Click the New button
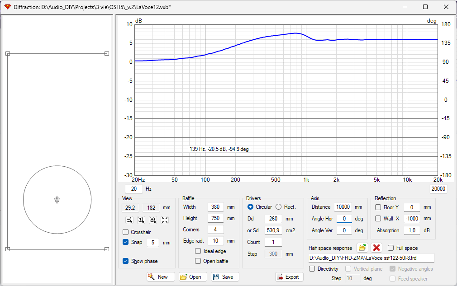The image size is (457, 286). 161,277
